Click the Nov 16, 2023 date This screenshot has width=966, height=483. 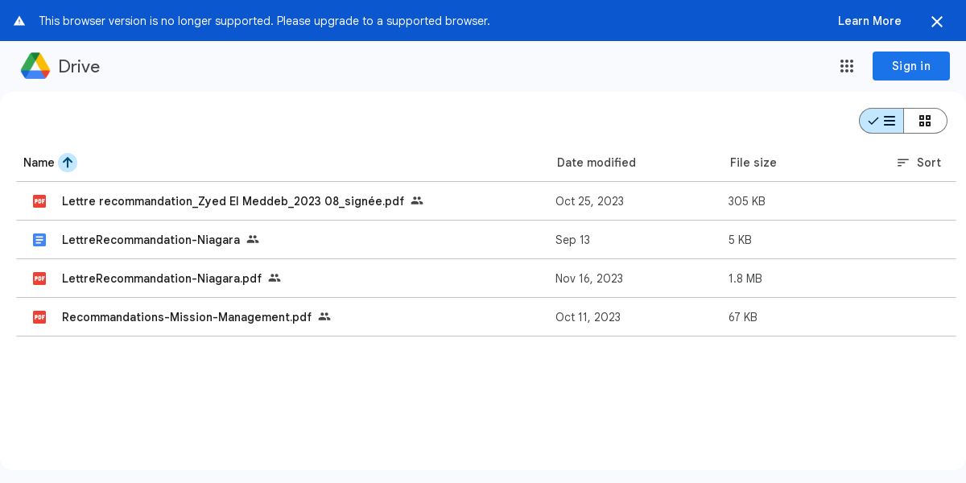tap(589, 279)
